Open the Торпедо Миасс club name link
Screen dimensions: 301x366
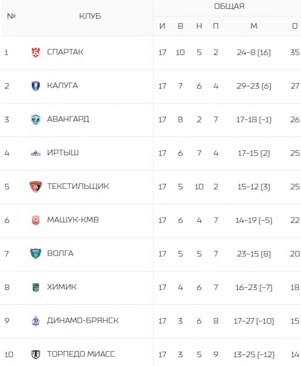(x=81, y=354)
